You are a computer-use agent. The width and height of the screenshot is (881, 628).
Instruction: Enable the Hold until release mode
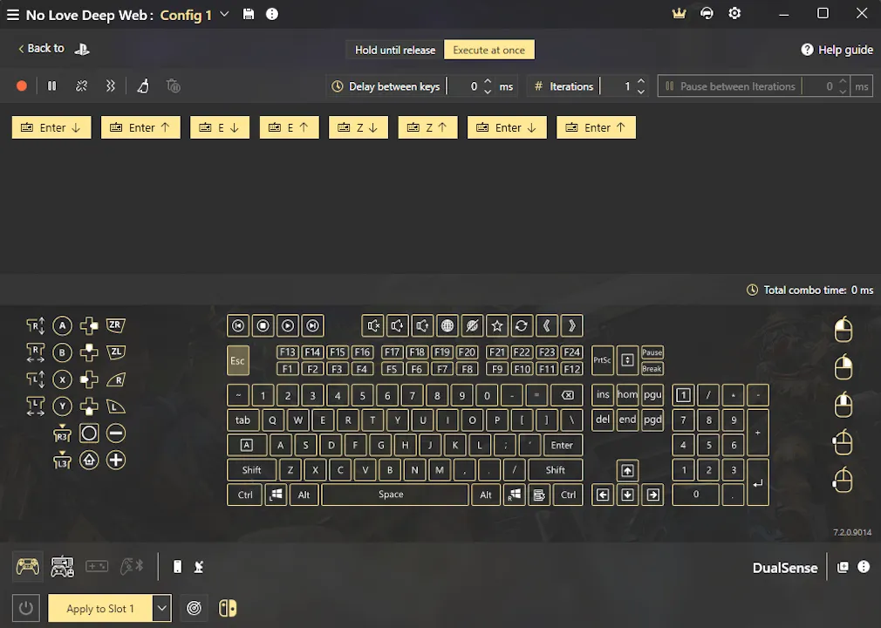click(394, 50)
